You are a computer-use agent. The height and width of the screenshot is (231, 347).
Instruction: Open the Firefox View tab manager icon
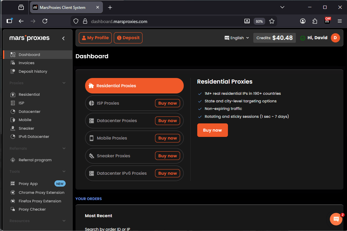pos(21,8)
